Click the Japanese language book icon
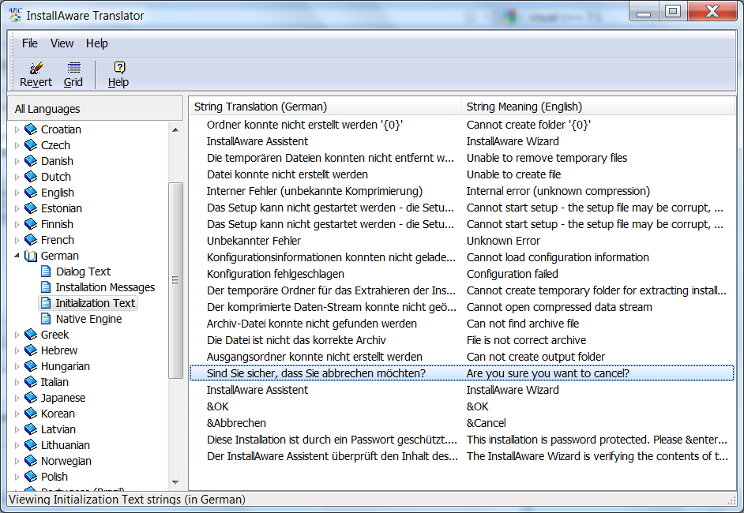744x513 pixels. point(31,398)
